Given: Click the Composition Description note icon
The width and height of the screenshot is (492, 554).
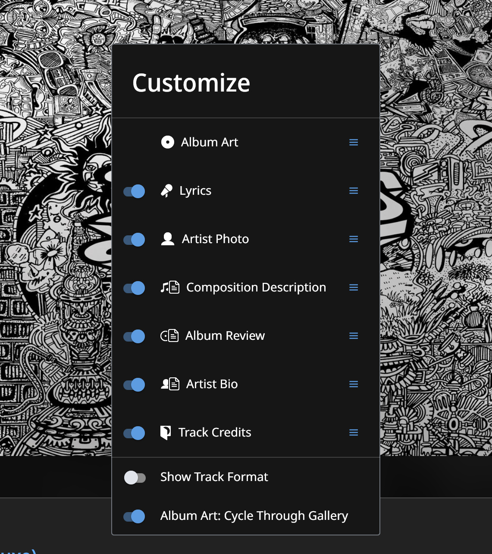Looking at the screenshot, I should (x=169, y=287).
